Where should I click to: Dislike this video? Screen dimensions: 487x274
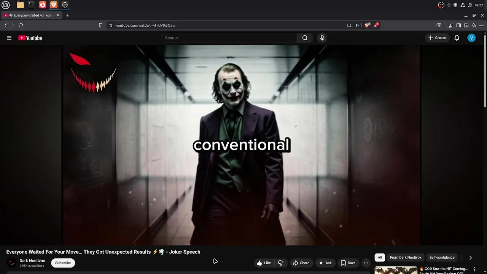pos(281,263)
